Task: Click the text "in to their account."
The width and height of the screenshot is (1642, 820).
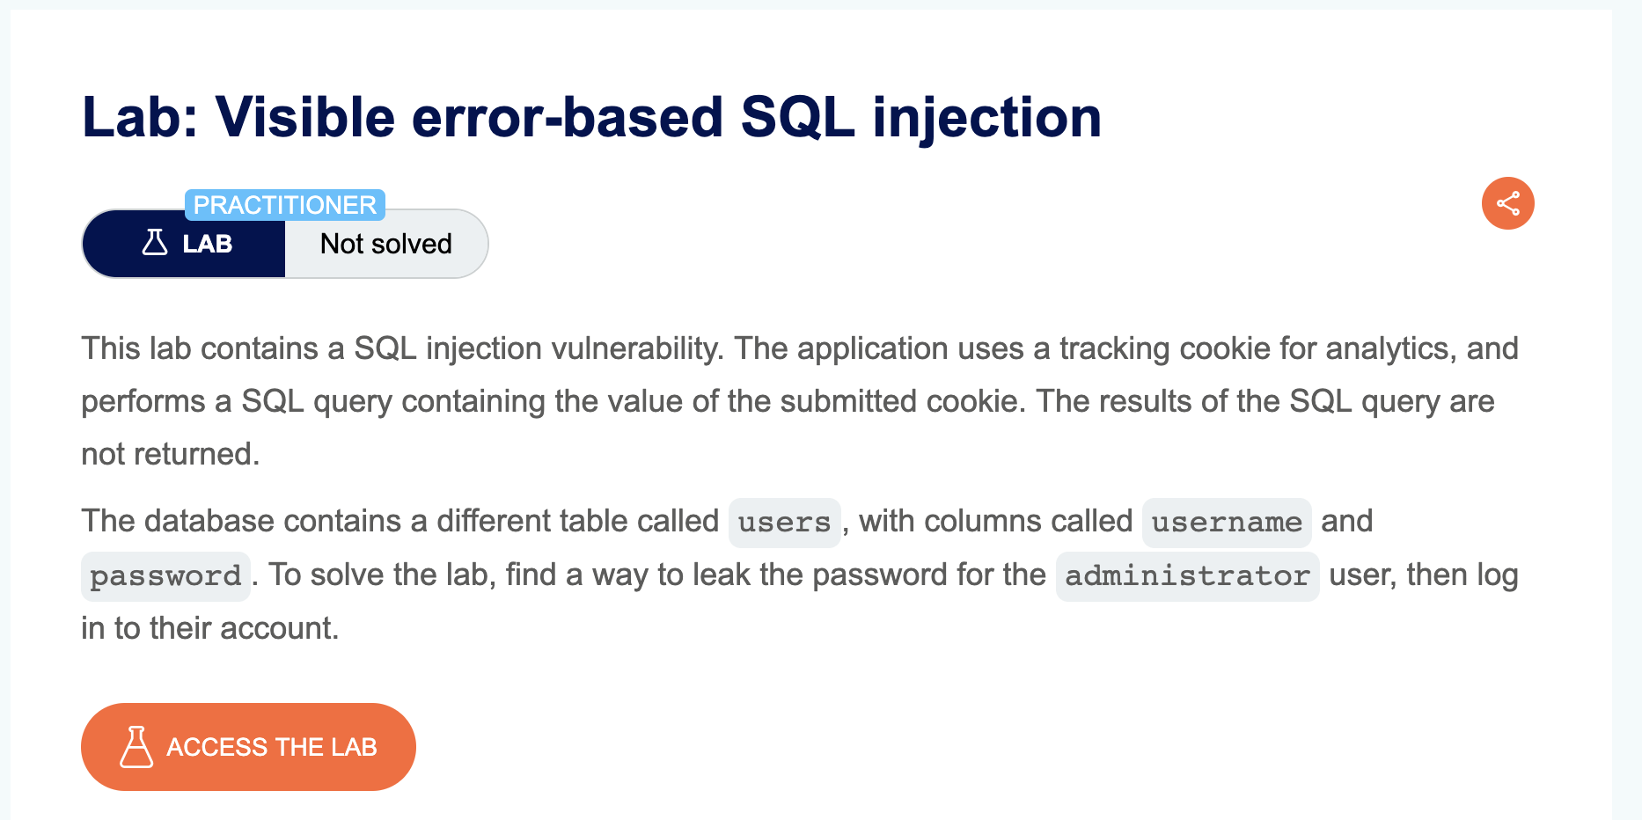Action: [210, 628]
